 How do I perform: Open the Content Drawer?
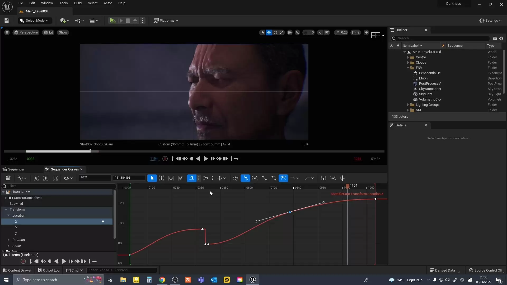point(17,270)
